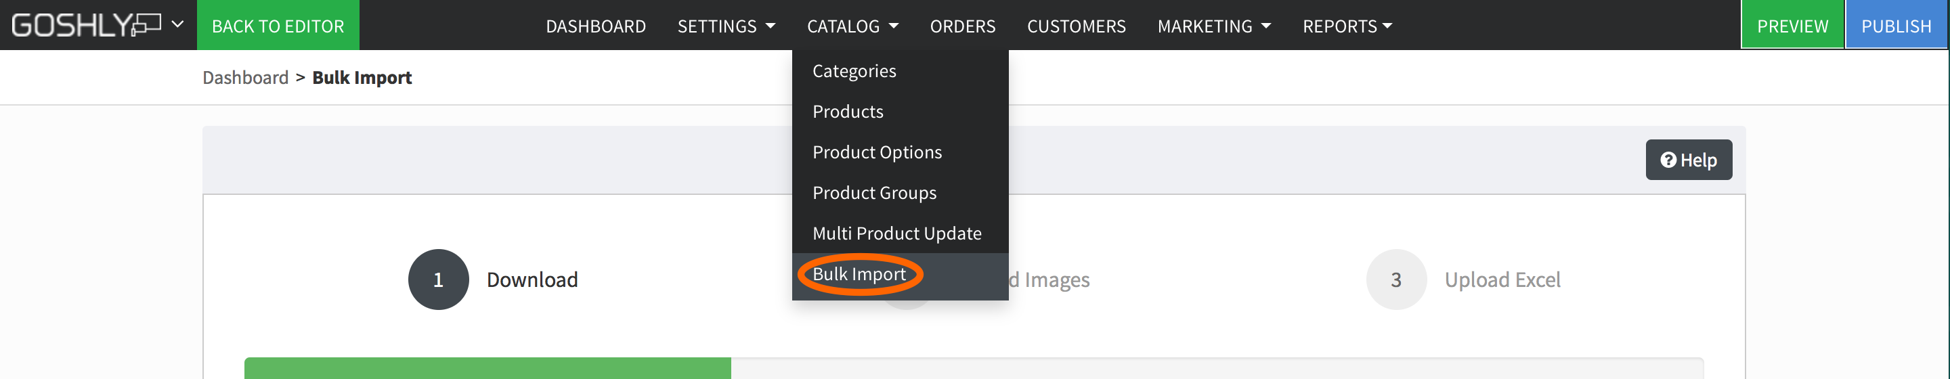
Task: Go to the Orders page
Action: (x=962, y=26)
